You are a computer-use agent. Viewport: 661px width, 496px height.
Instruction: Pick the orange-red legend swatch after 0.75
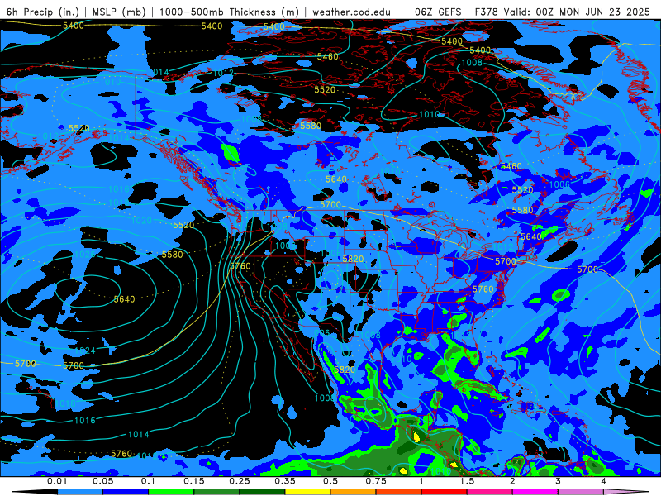(398, 492)
